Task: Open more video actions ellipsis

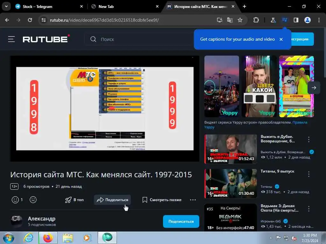Action: [x=193, y=200]
